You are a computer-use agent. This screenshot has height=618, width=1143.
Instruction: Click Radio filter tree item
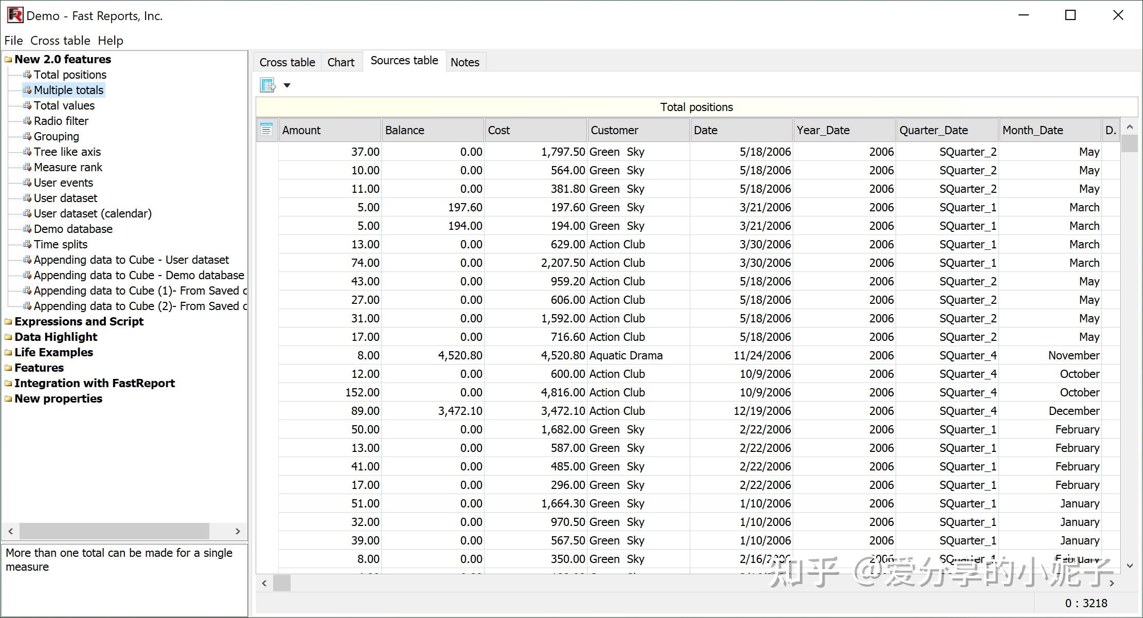61,121
